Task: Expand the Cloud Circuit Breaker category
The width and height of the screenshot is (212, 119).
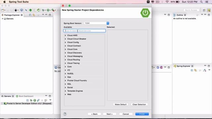Action: (65, 39)
